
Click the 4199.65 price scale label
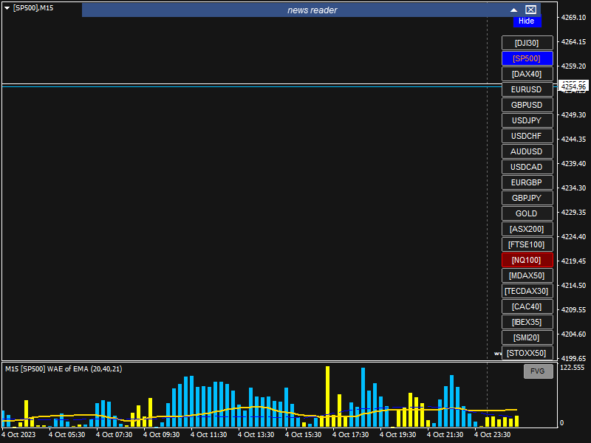tap(573, 358)
